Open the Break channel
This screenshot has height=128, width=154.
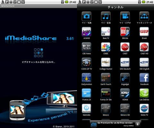point(144,32)
